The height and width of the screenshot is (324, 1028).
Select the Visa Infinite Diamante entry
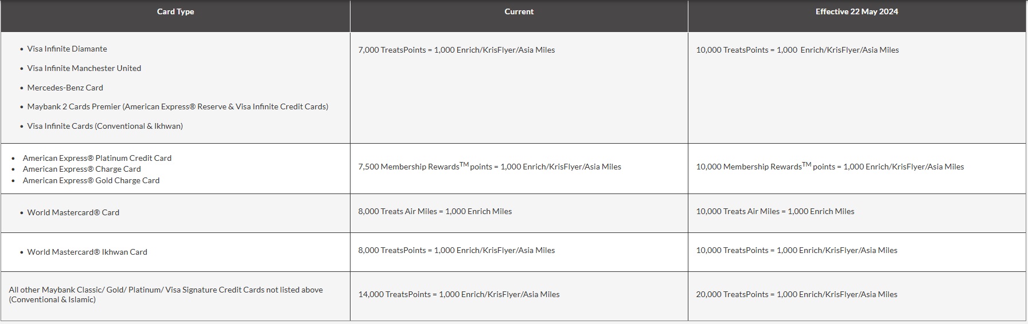(67, 49)
